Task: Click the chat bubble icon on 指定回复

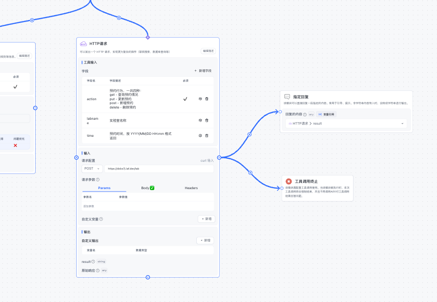Action: (287, 97)
